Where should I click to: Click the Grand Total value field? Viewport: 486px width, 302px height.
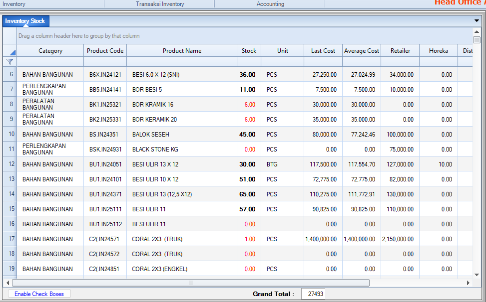(x=313, y=294)
